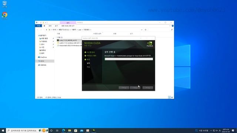Screen dimensions: 237x133
Task: Click the NVIDIA logo in the installer
Action: [x=150, y=44]
